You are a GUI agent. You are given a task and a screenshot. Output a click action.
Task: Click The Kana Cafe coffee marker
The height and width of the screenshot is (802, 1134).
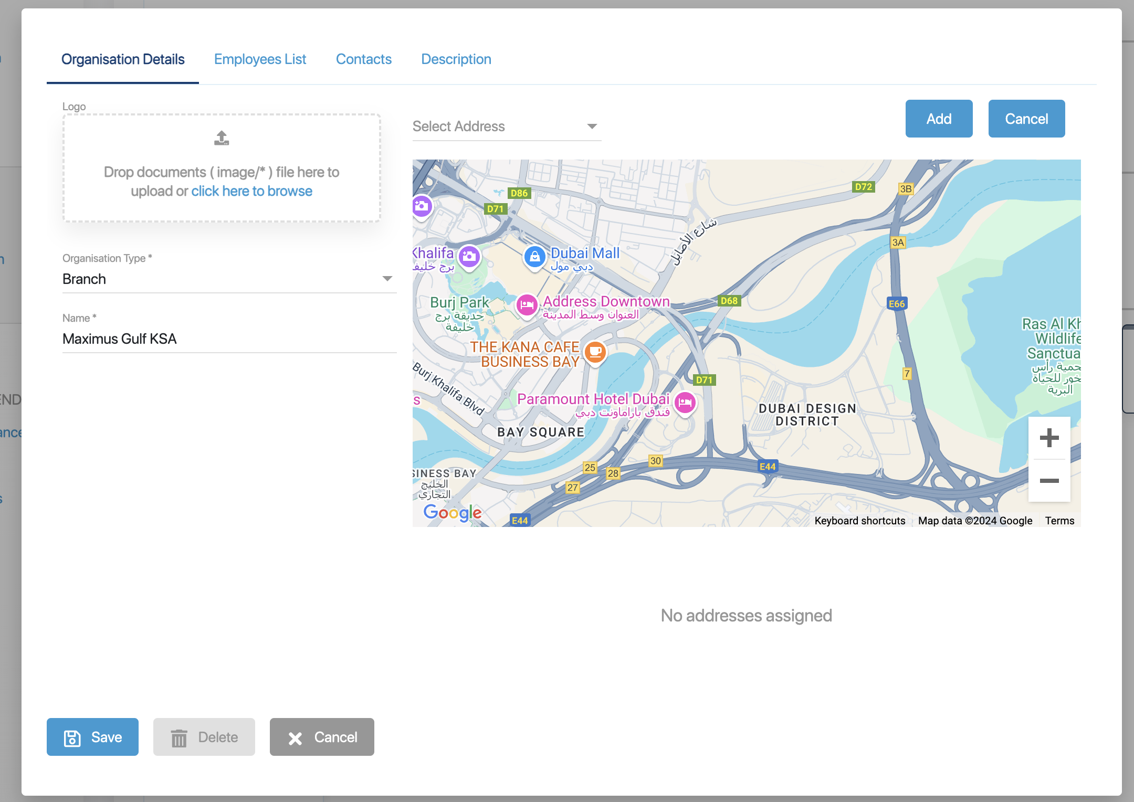pyautogui.click(x=595, y=353)
